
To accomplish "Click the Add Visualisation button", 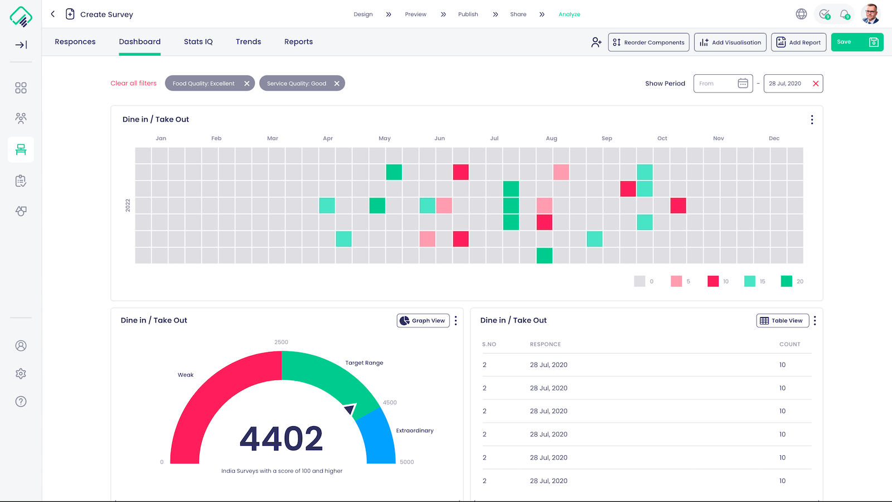I will pos(730,42).
